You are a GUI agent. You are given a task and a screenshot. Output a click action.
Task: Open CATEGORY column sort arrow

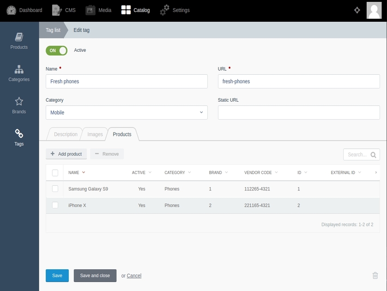(189, 172)
